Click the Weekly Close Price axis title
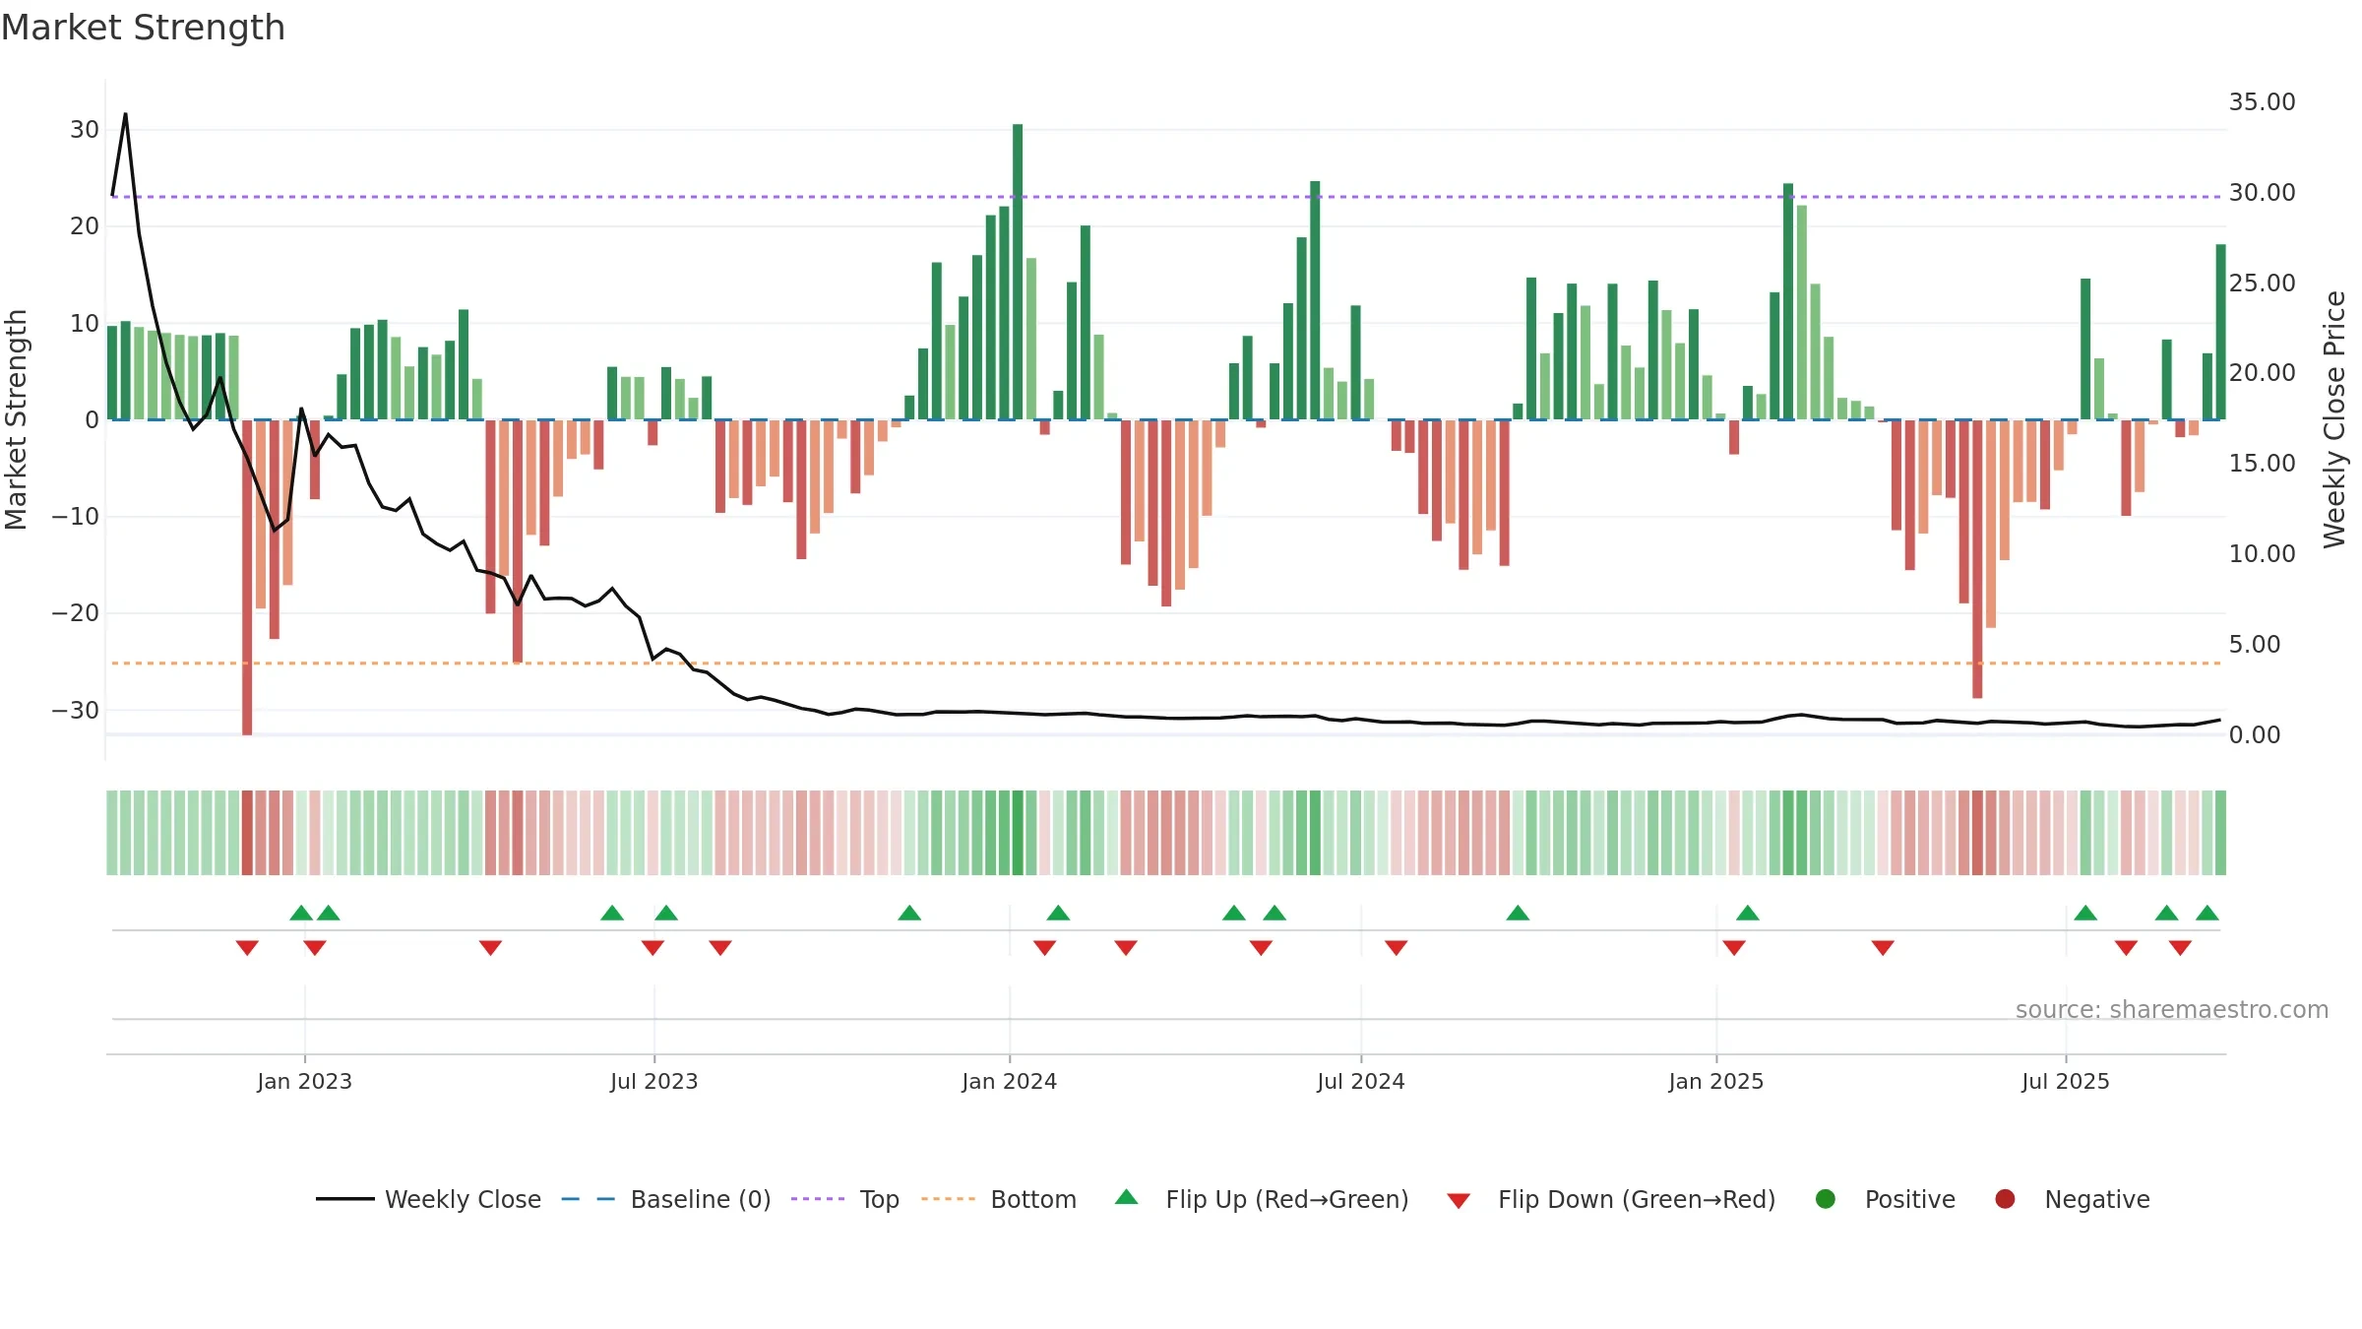 click(2334, 419)
